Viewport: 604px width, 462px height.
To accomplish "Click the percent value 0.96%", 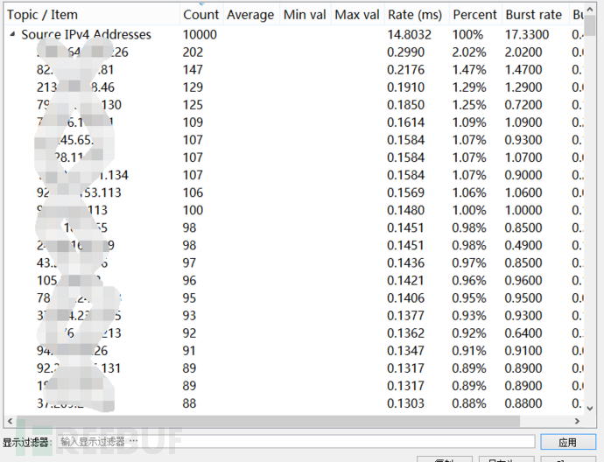I will point(469,280).
